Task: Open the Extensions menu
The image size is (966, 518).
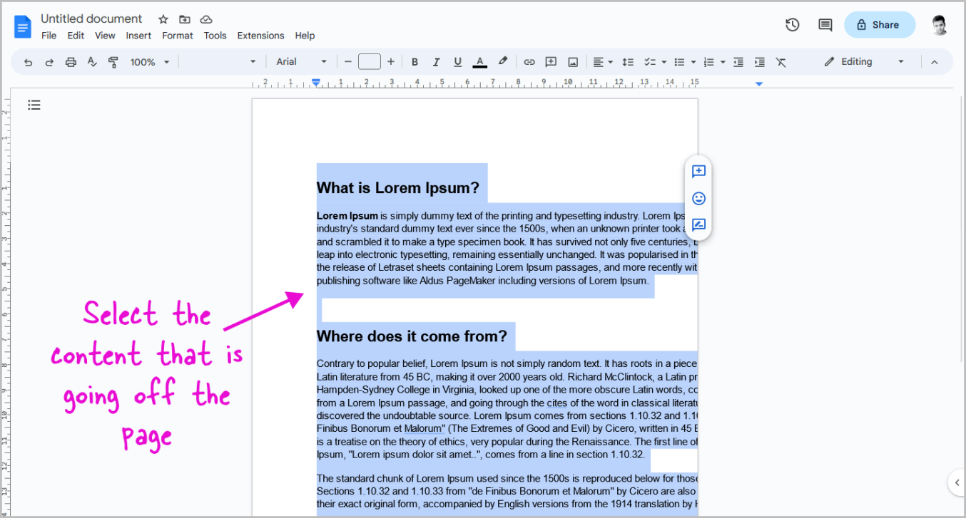Action: [260, 36]
